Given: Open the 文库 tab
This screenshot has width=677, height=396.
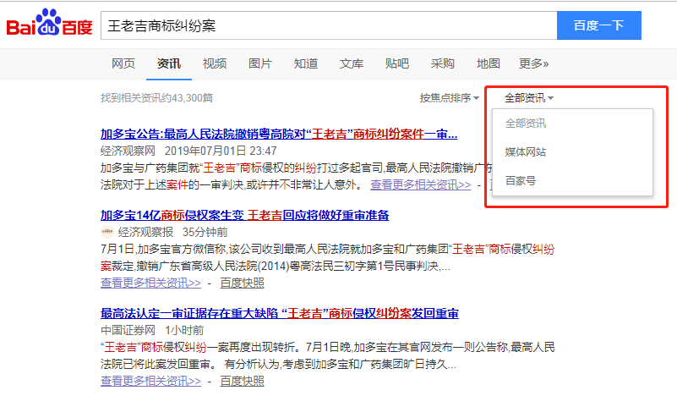Looking at the screenshot, I should tap(352, 63).
